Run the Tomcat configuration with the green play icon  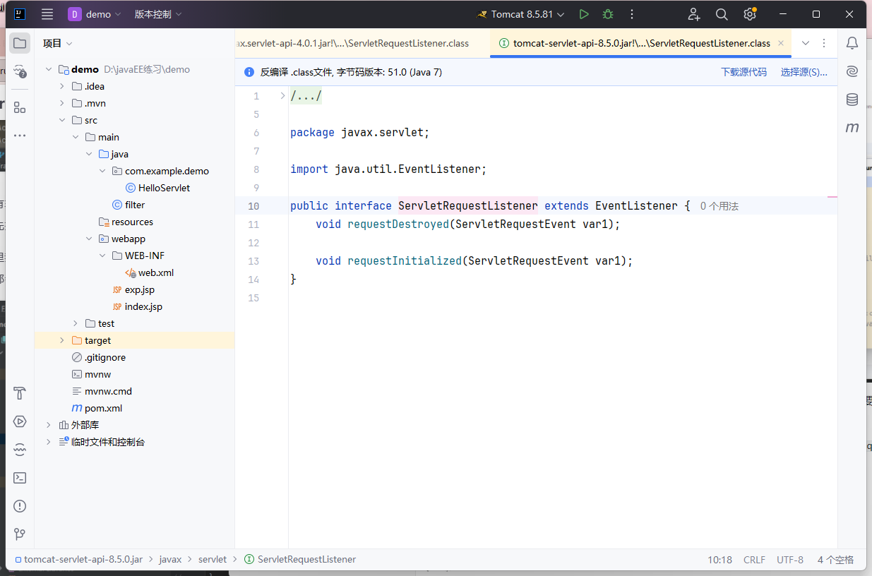pyautogui.click(x=583, y=14)
